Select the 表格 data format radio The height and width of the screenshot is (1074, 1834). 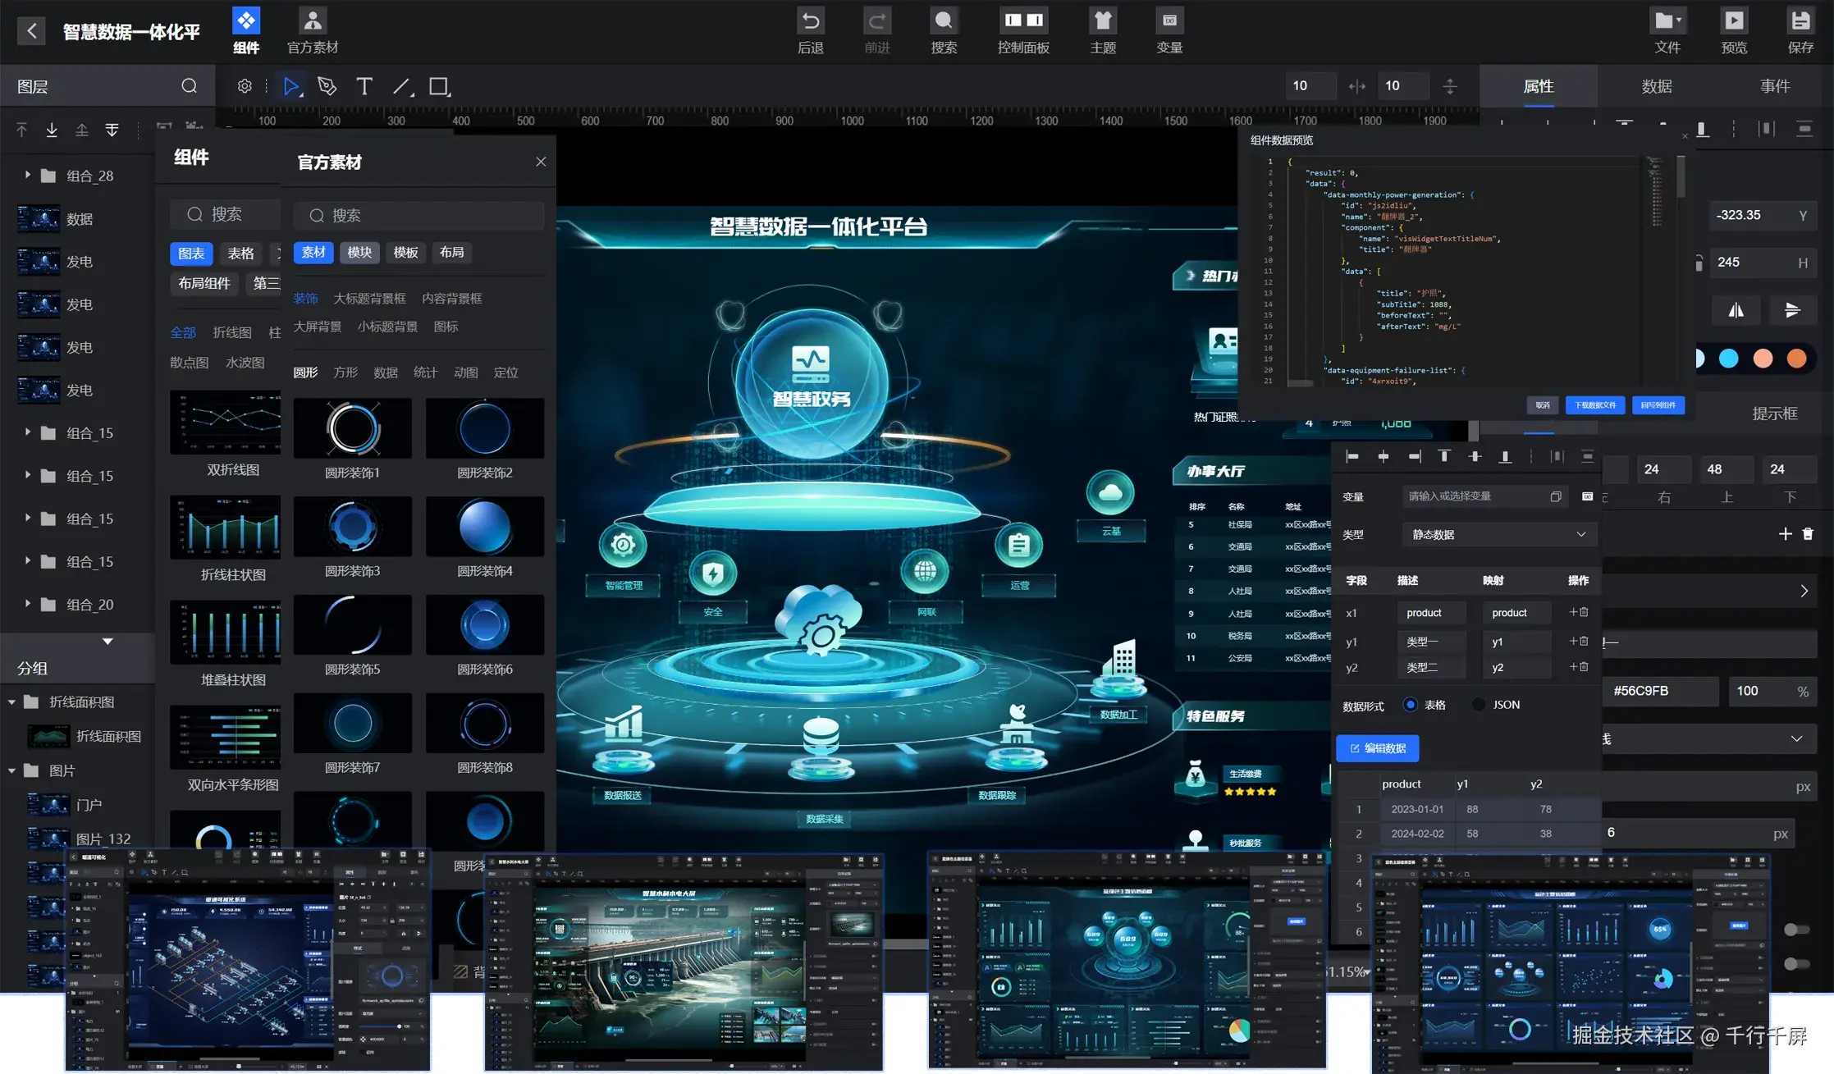[x=1410, y=704]
